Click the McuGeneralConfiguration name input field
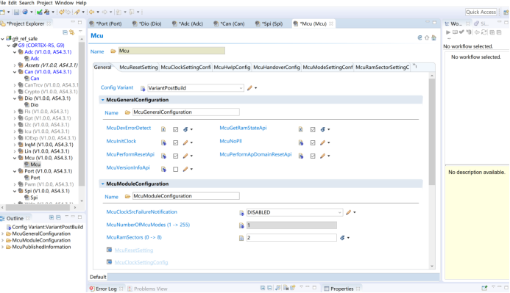The image size is (510, 293). coord(186,112)
